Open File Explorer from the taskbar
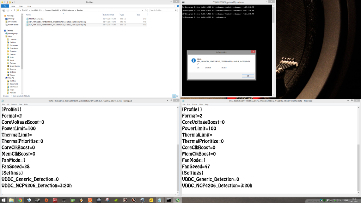The image size is (361, 203). point(11,200)
